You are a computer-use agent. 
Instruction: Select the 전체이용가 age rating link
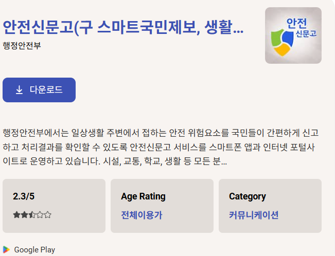point(142,215)
